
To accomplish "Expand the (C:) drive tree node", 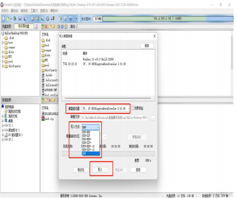I will coord(3,125).
